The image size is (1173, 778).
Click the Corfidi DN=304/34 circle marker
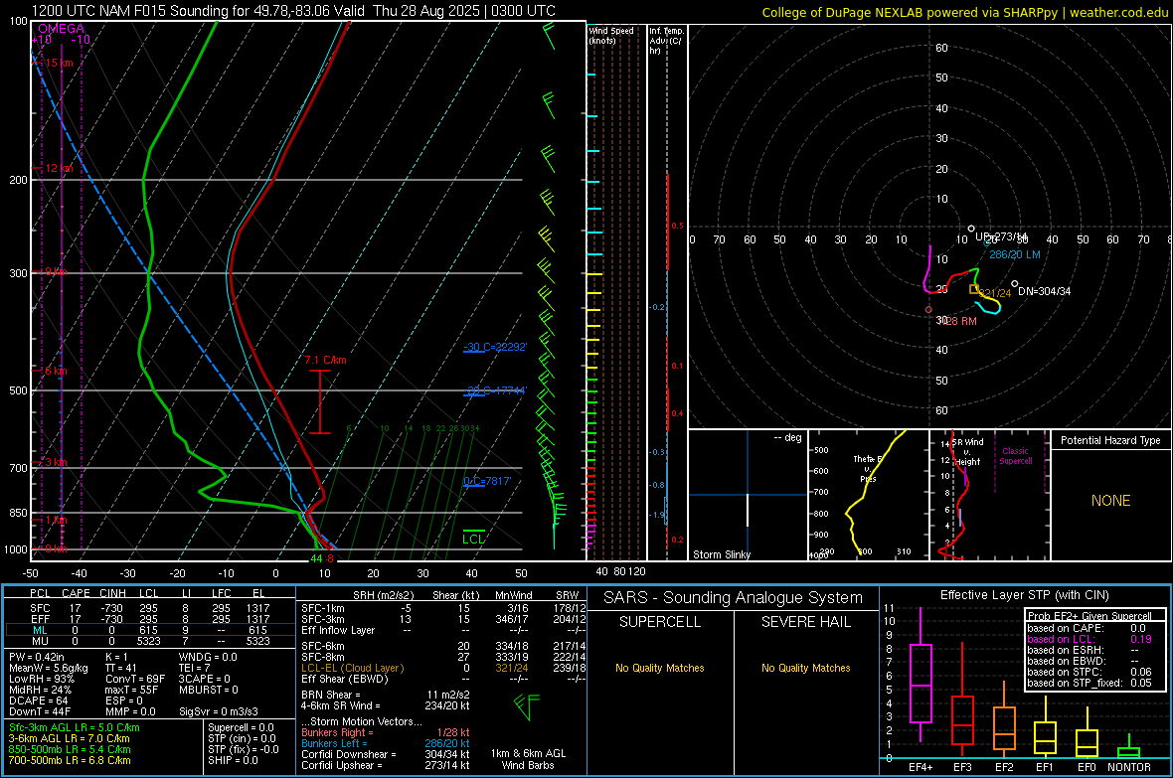1014,284
